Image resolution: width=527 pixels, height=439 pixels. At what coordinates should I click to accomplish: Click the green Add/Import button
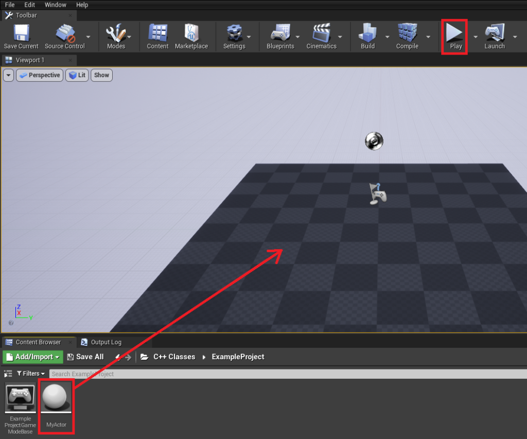click(33, 357)
